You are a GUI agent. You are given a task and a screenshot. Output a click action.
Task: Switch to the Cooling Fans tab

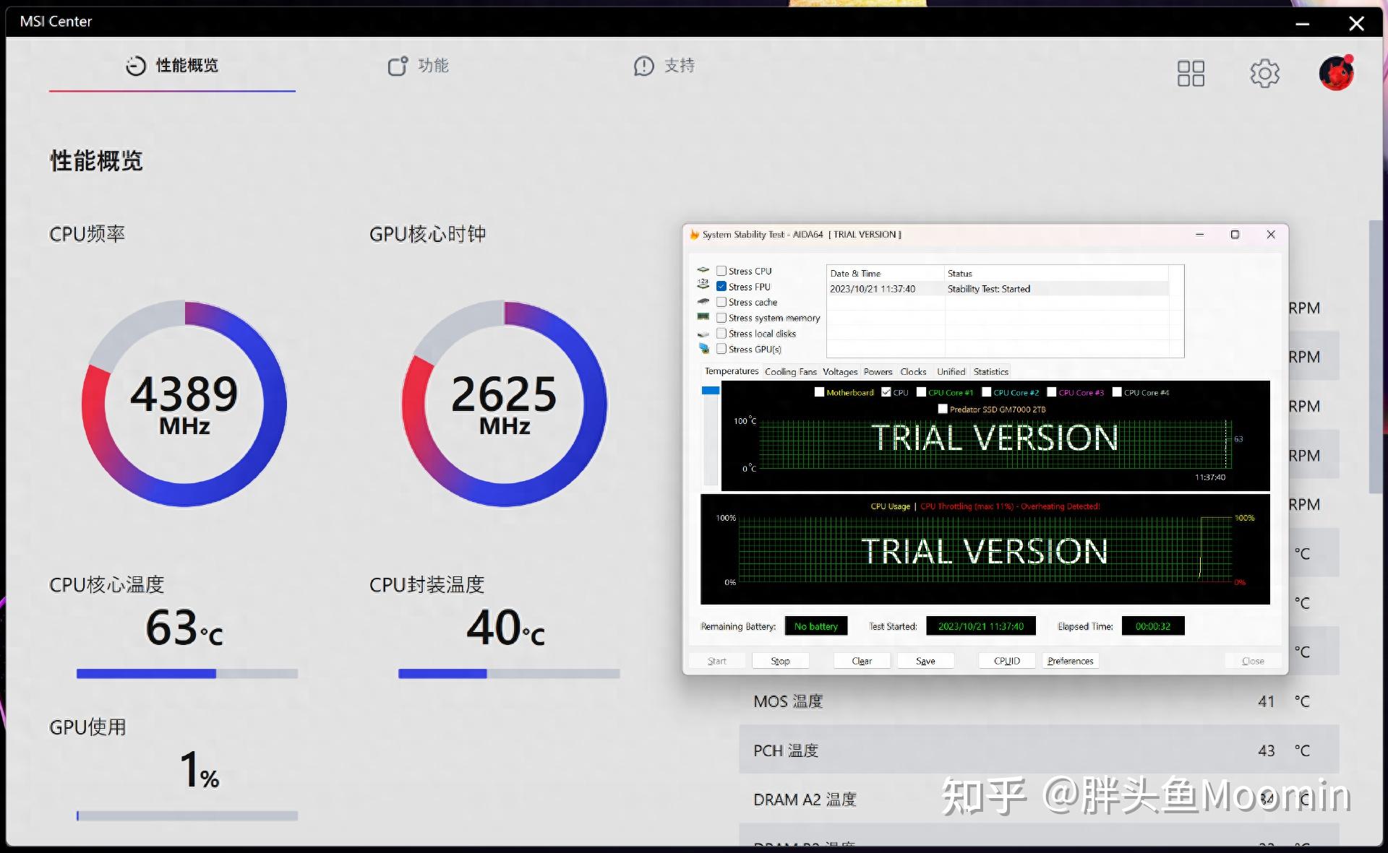click(x=790, y=372)
